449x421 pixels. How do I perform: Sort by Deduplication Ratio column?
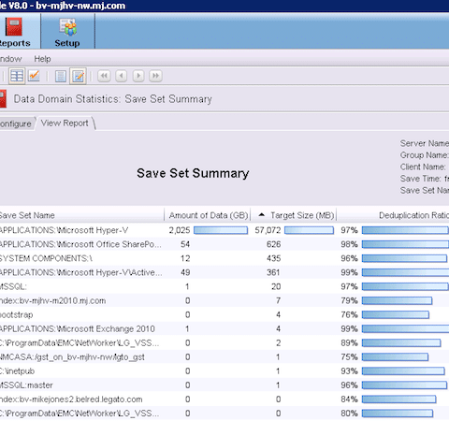[x=393, y=215]
